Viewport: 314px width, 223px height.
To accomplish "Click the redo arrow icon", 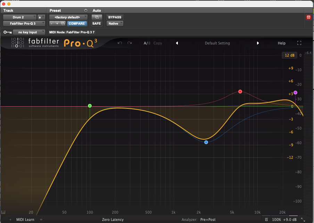I will point(130,43).
